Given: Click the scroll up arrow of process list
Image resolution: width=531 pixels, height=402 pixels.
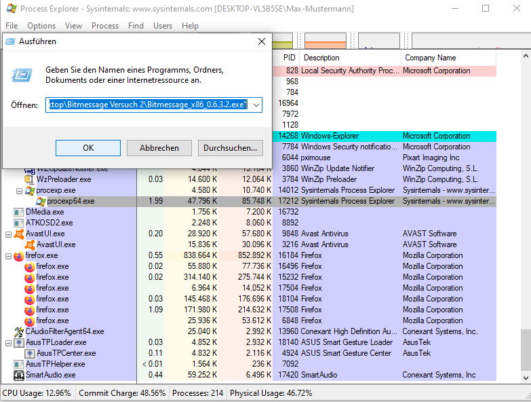Looking at the screenshot, I should coord(526,56).
